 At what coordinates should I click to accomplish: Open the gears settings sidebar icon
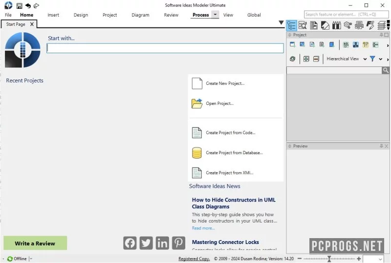click(x=348, y=25)
